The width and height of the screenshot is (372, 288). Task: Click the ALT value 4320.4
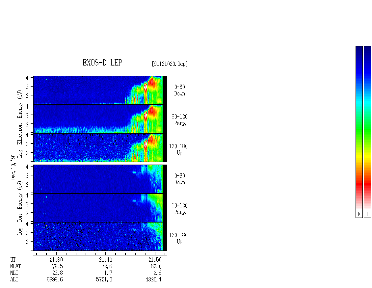(153, 280)
